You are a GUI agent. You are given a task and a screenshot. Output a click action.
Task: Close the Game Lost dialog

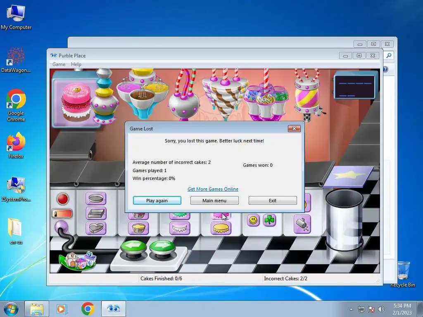click(x=294, y=129)
